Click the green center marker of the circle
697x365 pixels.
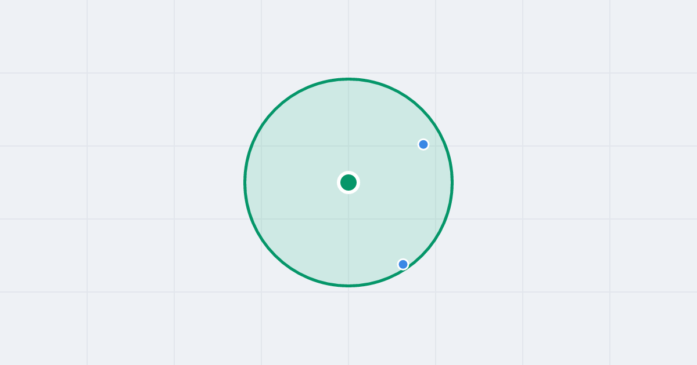point(348,183)
